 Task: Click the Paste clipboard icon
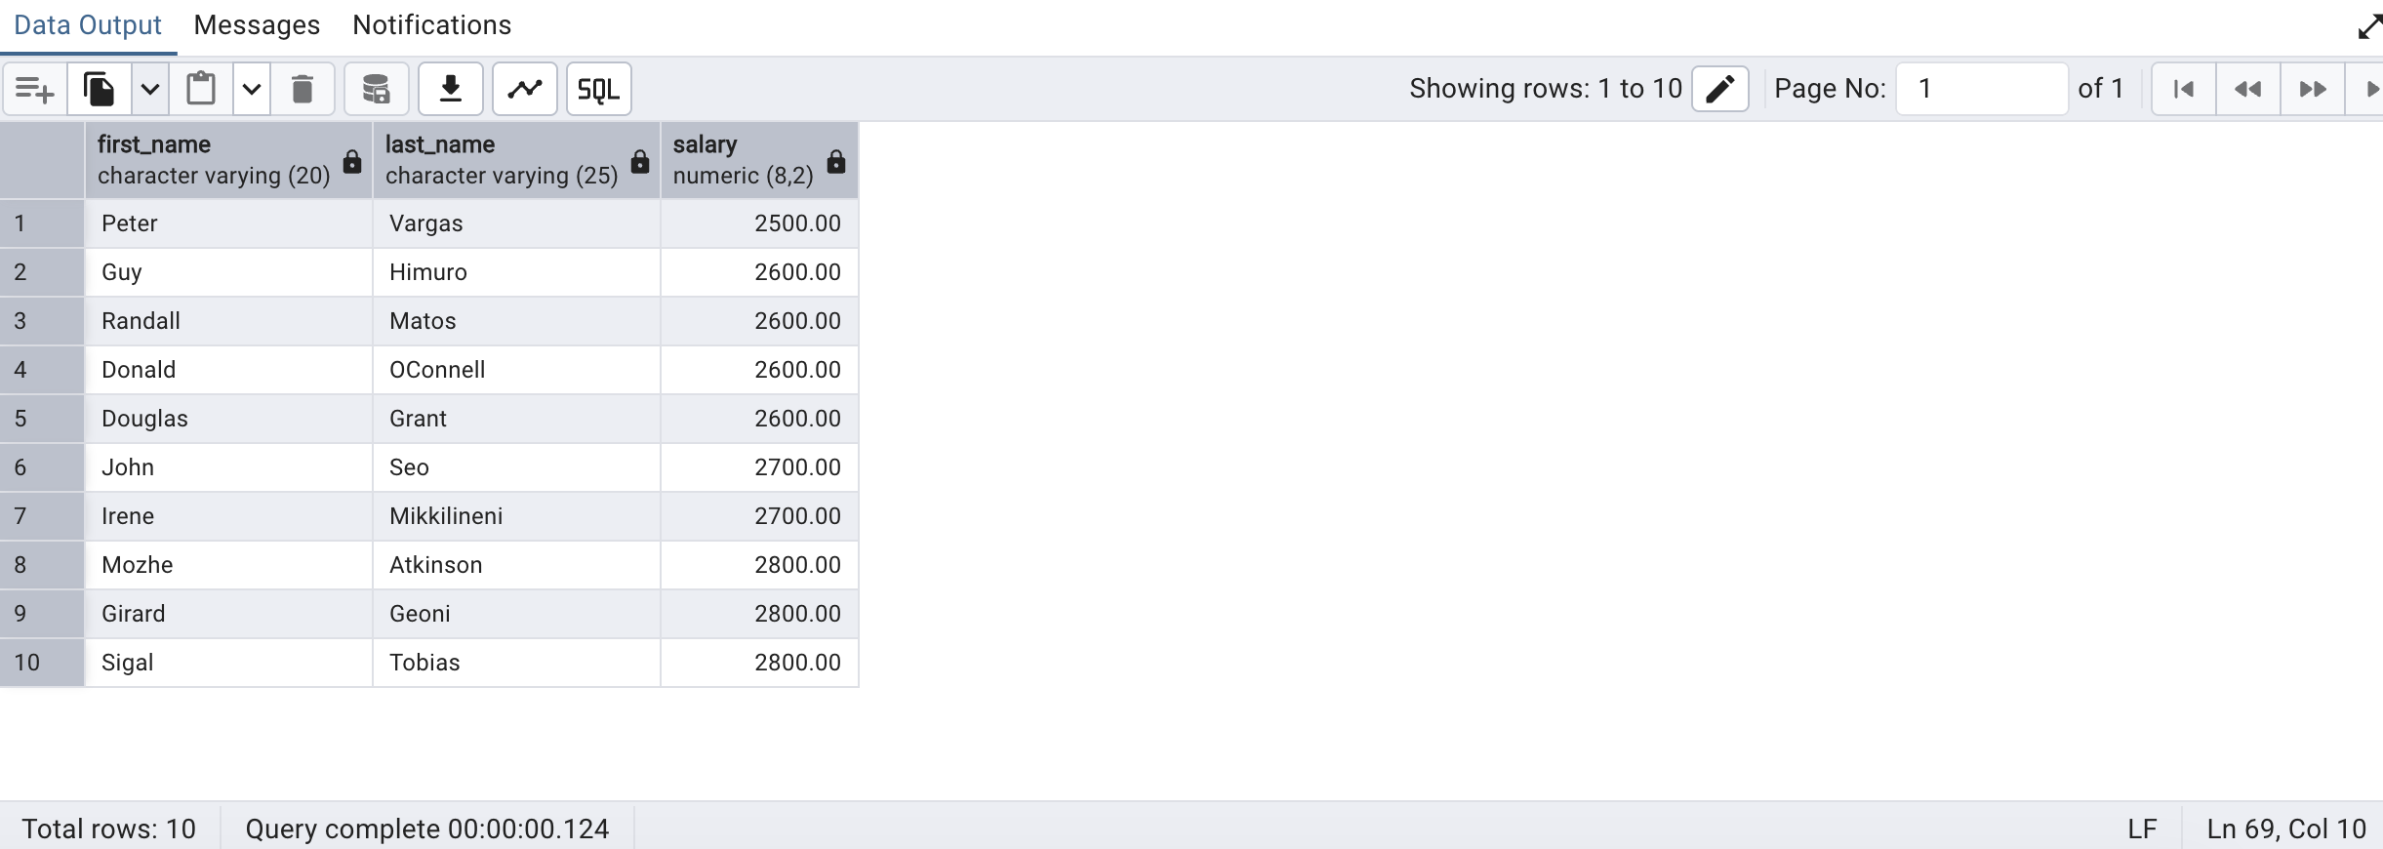pos(201,90)
